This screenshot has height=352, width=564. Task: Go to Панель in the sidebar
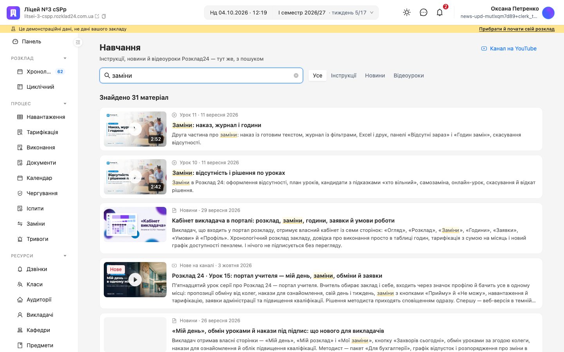point(31,41)
